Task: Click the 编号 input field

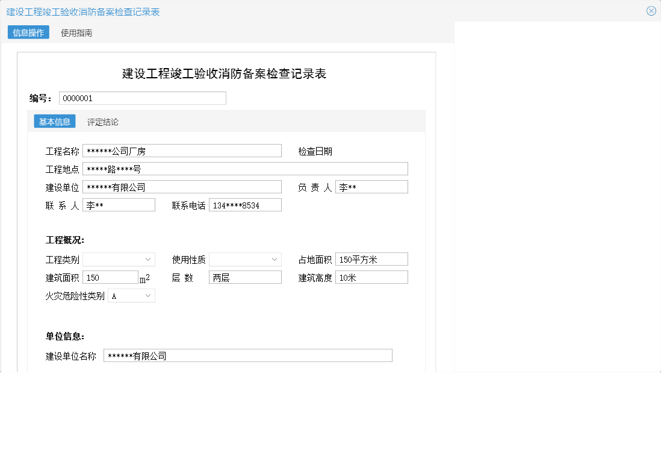Action: click(142, 98)
